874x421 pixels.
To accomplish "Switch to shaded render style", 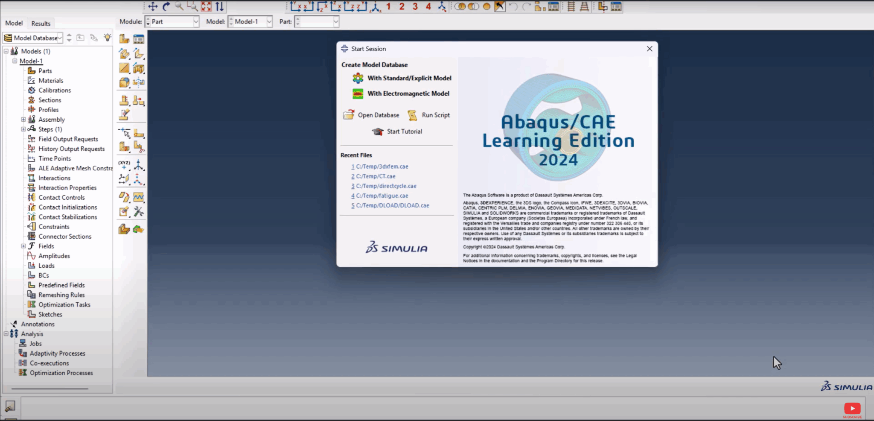I will pyautogui.click(x=487, y=6).
